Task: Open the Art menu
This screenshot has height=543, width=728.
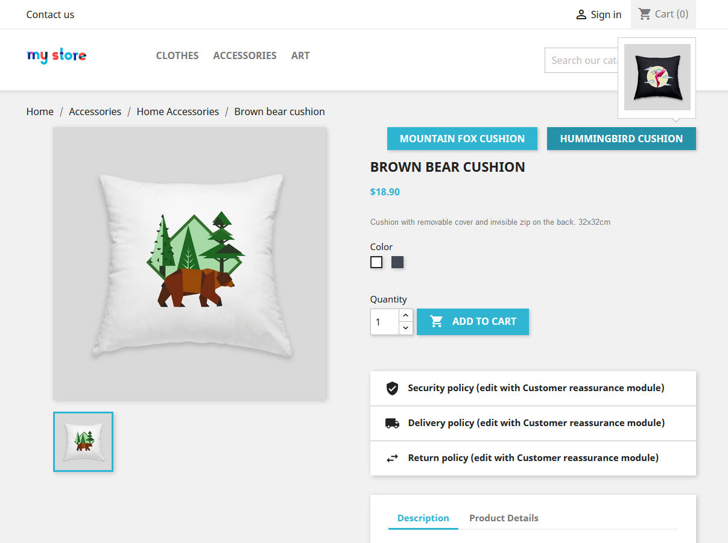Action: click(300, 55)
